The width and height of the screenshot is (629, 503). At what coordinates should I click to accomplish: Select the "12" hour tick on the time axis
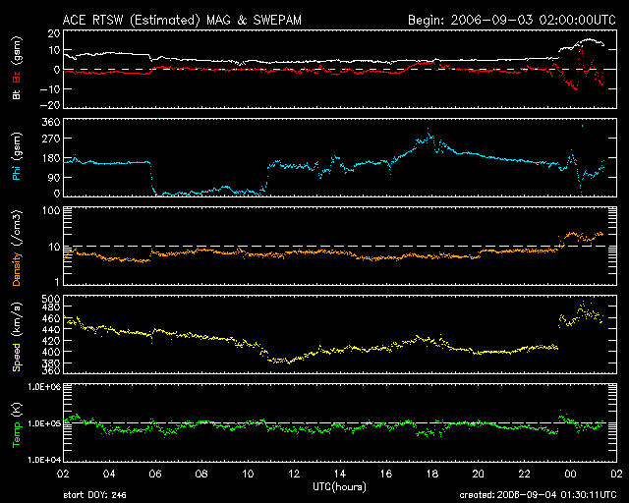tap(294, 474)
